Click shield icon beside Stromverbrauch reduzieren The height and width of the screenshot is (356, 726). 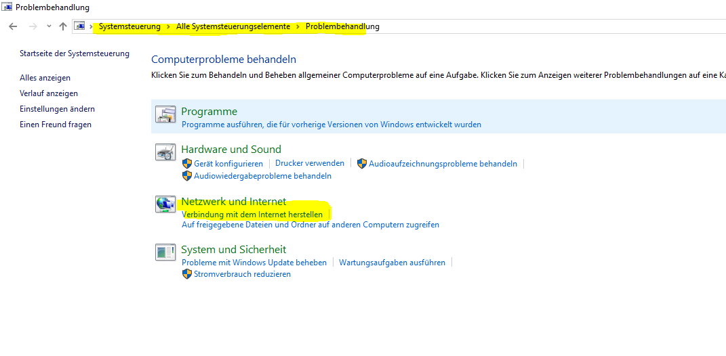186,274
